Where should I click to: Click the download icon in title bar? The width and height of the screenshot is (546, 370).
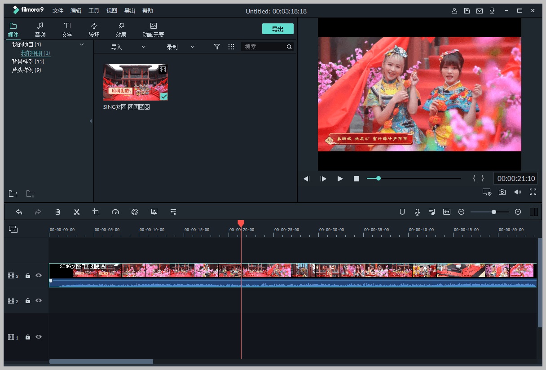[492, 11]
